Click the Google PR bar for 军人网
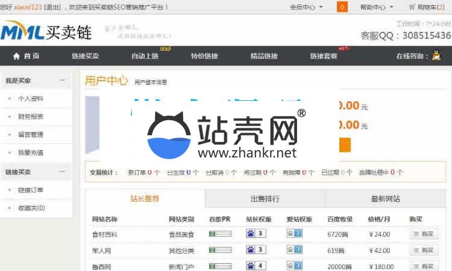This screenshot has width=452, height=271. coord(220,249)
